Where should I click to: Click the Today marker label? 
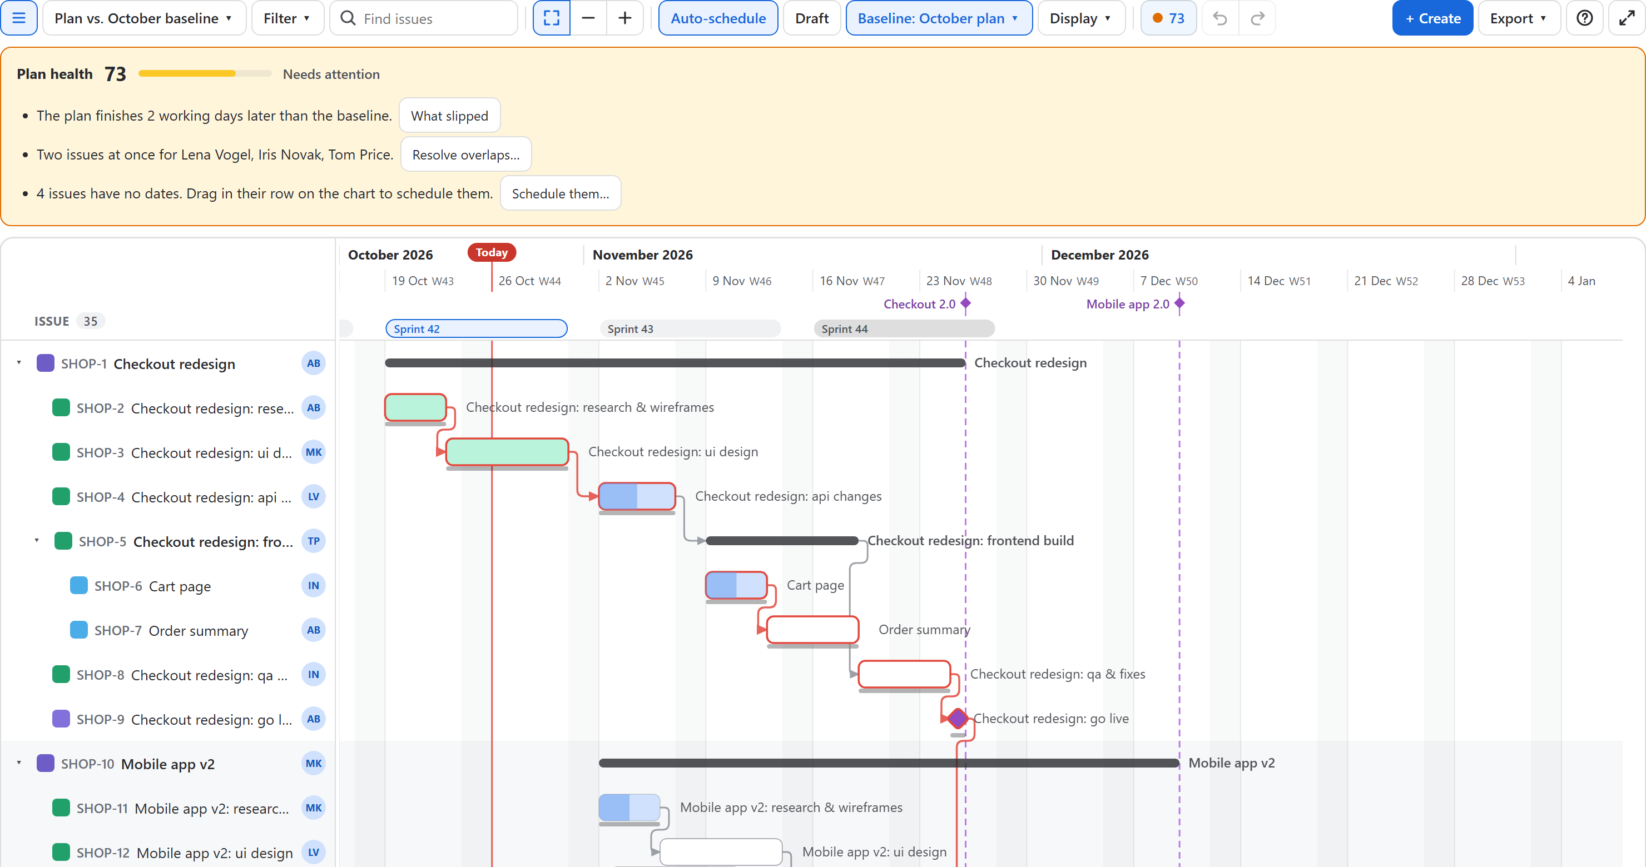pyautogui.click(x=492, y=252)
